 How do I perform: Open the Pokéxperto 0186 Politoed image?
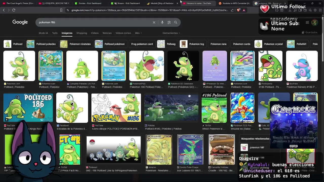pyautogui.click(x=270, y=66)
